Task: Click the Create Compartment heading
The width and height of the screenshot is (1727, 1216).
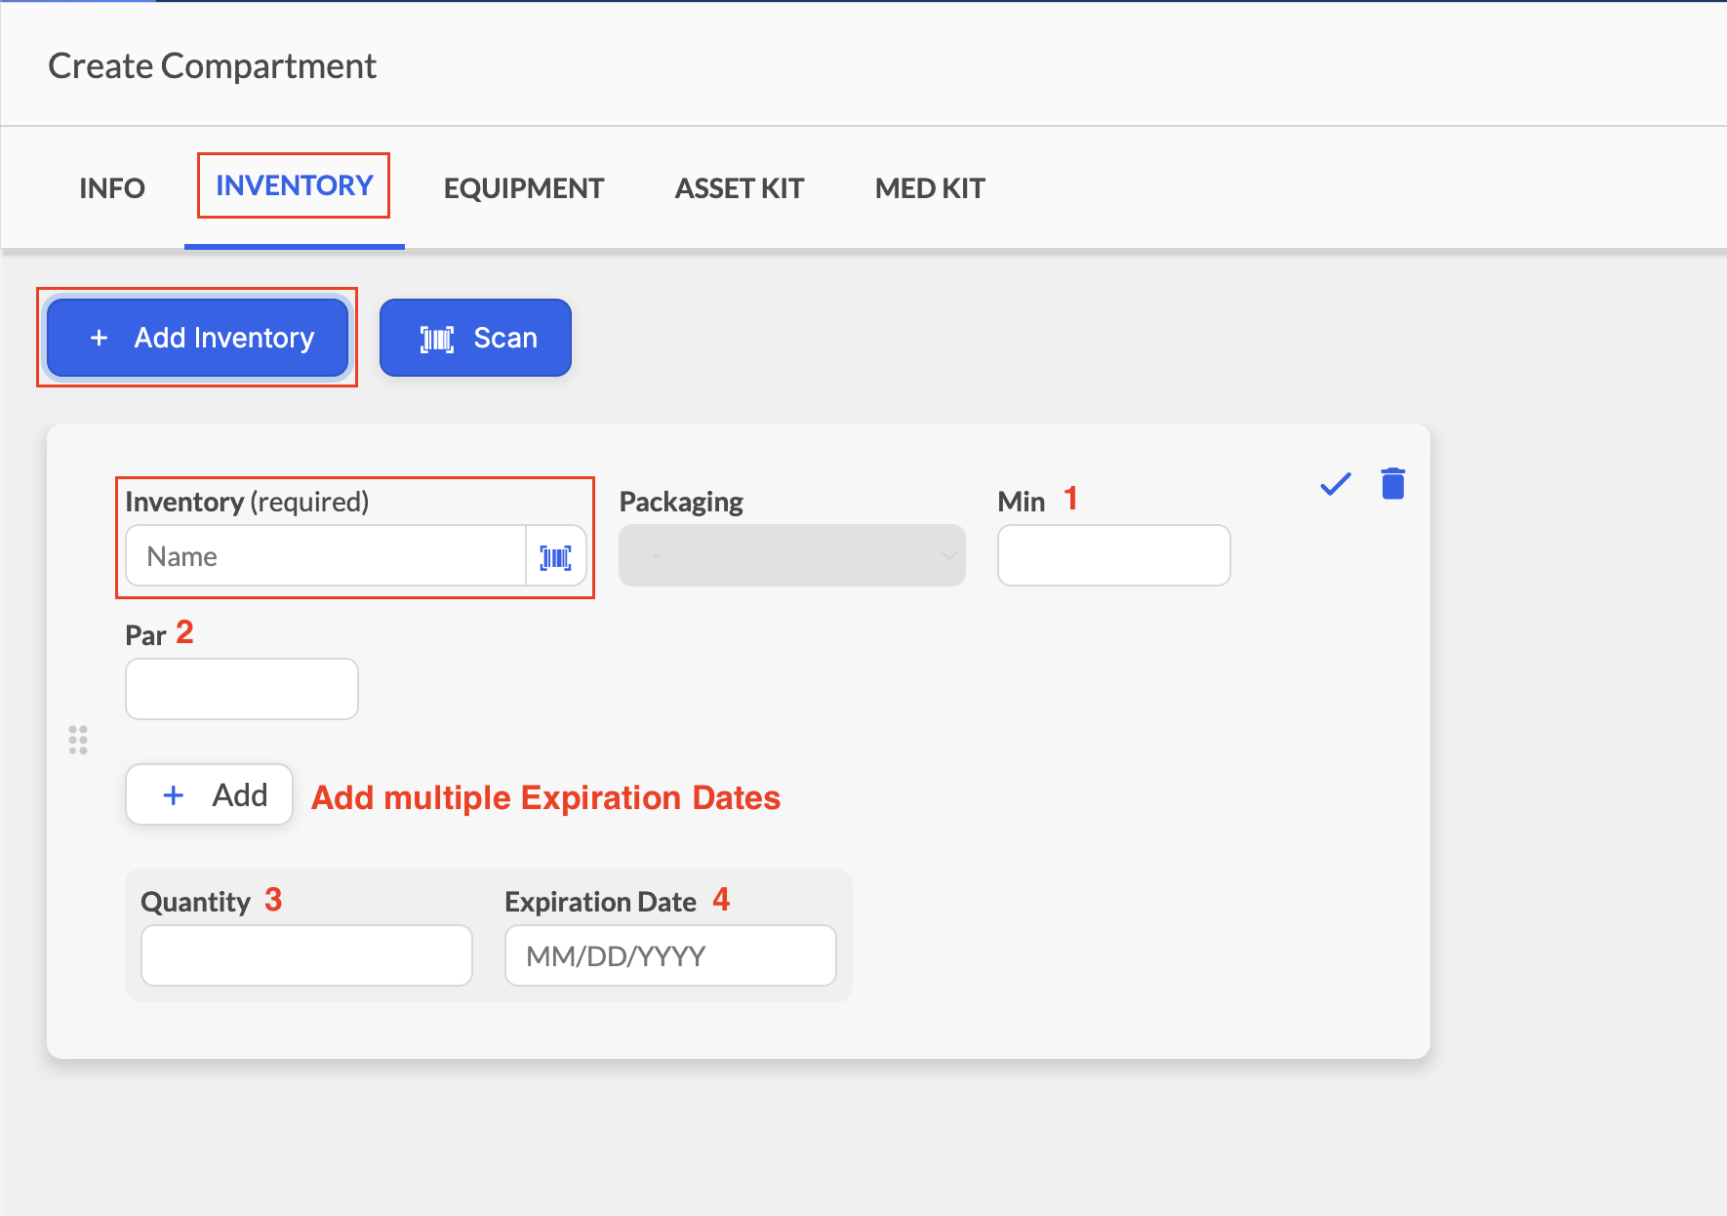Action: [x=213, y=66]
